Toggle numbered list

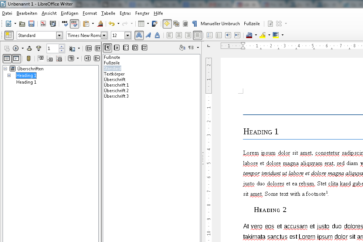pos(210,35)
